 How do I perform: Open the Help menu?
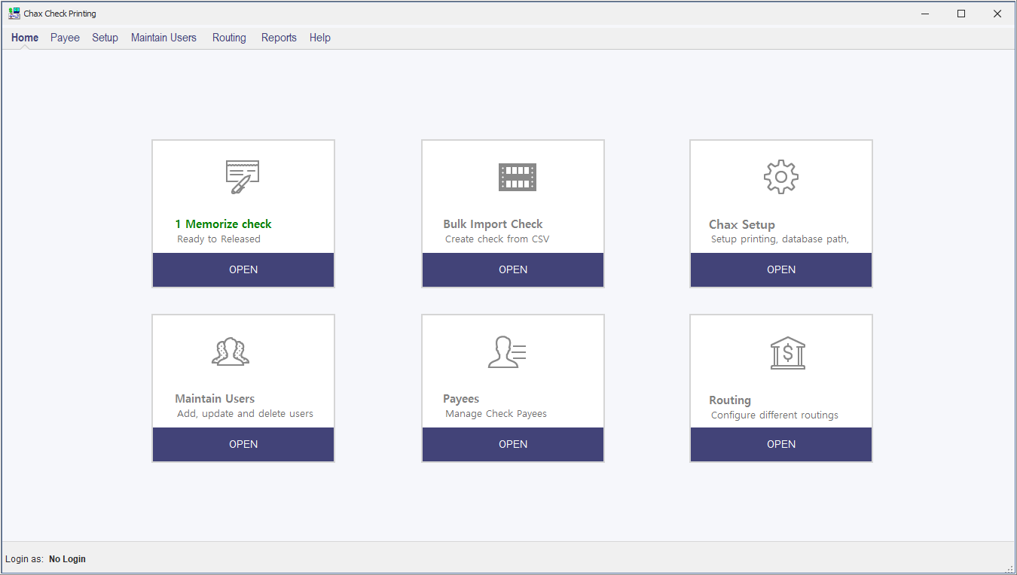pyautogui.click(x=319, y=38)
